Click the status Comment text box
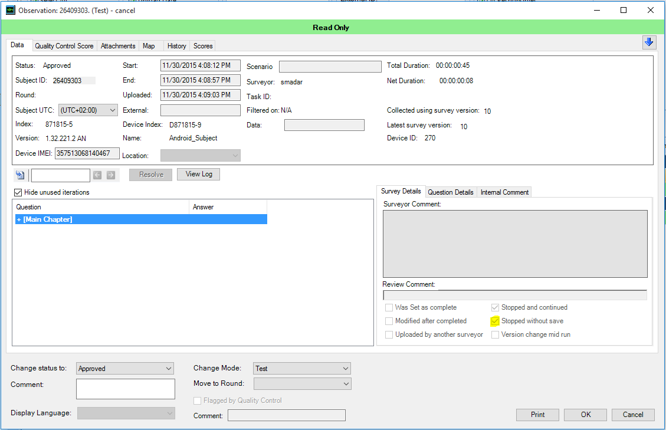This screenshot has height=430, width=666. click(x=126, y=389)
